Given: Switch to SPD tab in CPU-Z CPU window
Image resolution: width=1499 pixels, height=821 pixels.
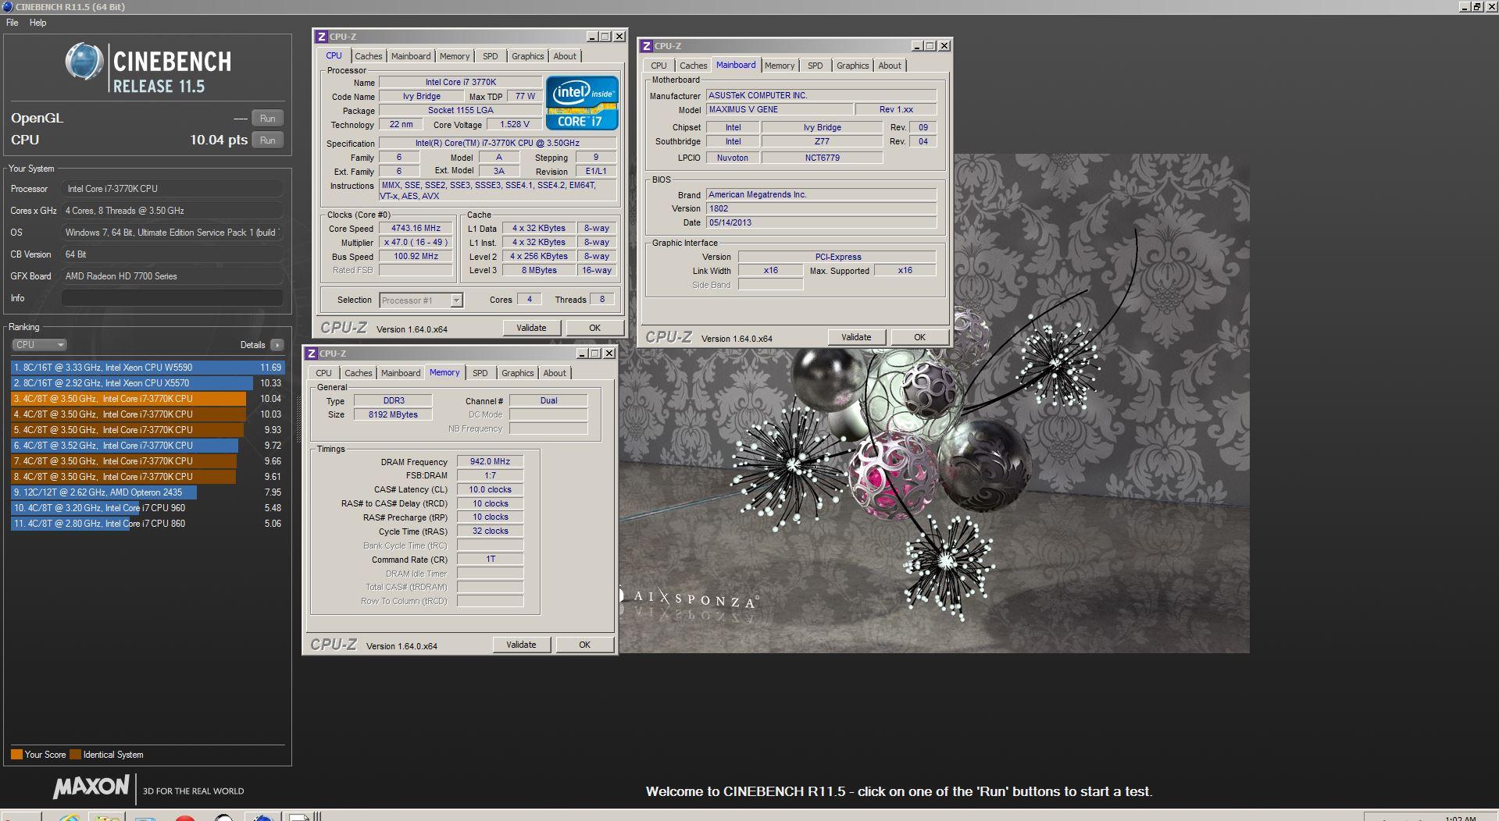Looking at the screenshot, I should pos(490,56).
